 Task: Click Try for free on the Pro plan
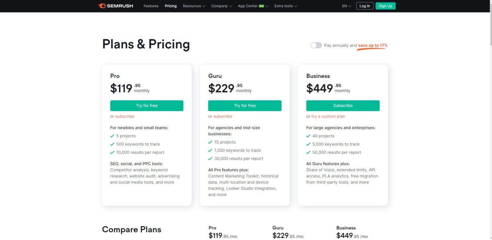tap(147, 105)
